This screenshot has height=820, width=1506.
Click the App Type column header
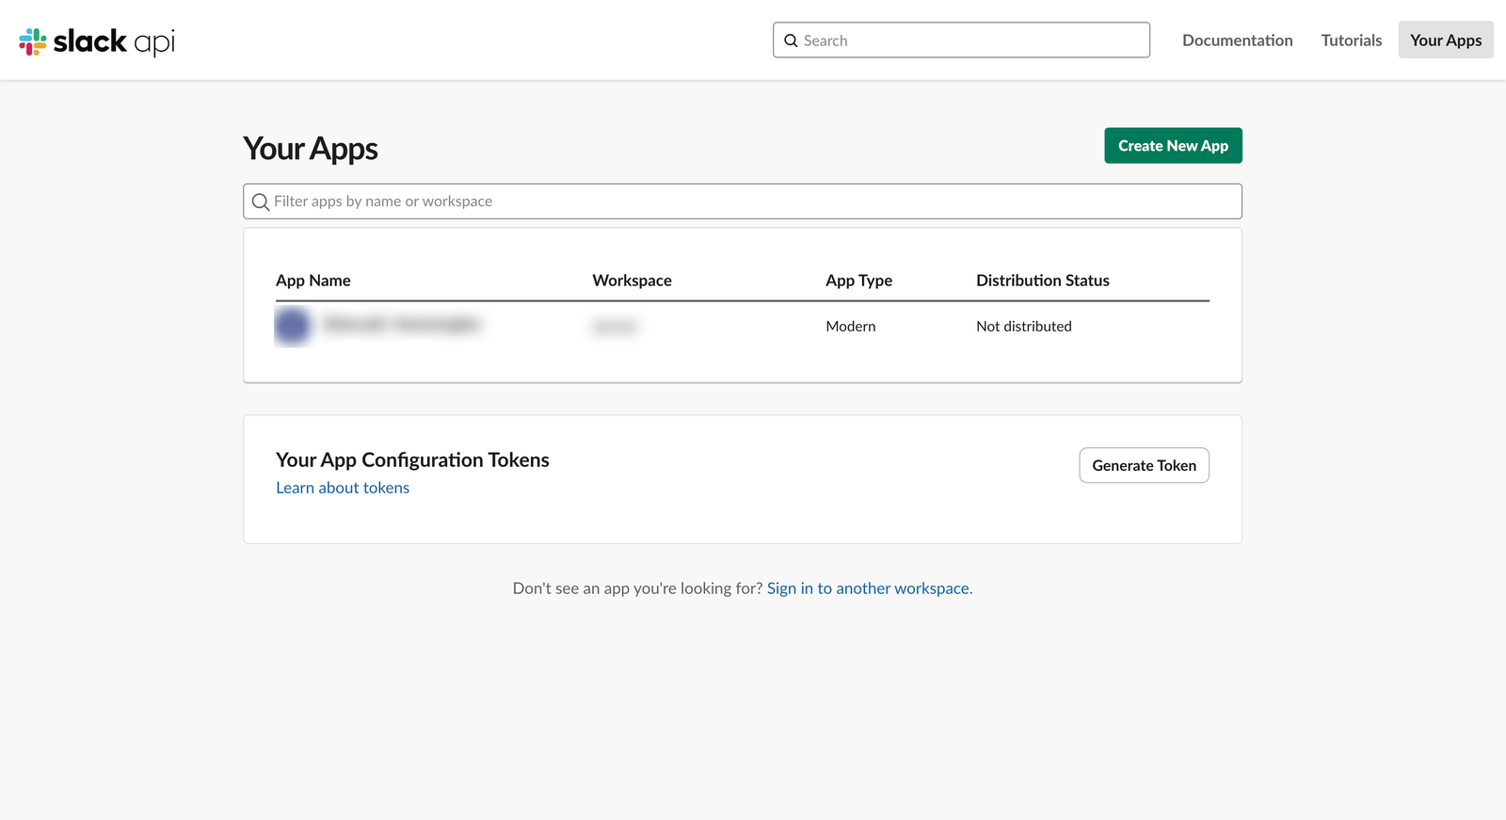tap(859, 281)
